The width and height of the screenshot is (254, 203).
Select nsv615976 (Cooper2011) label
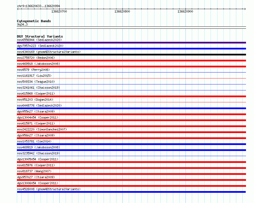point(36,165)
